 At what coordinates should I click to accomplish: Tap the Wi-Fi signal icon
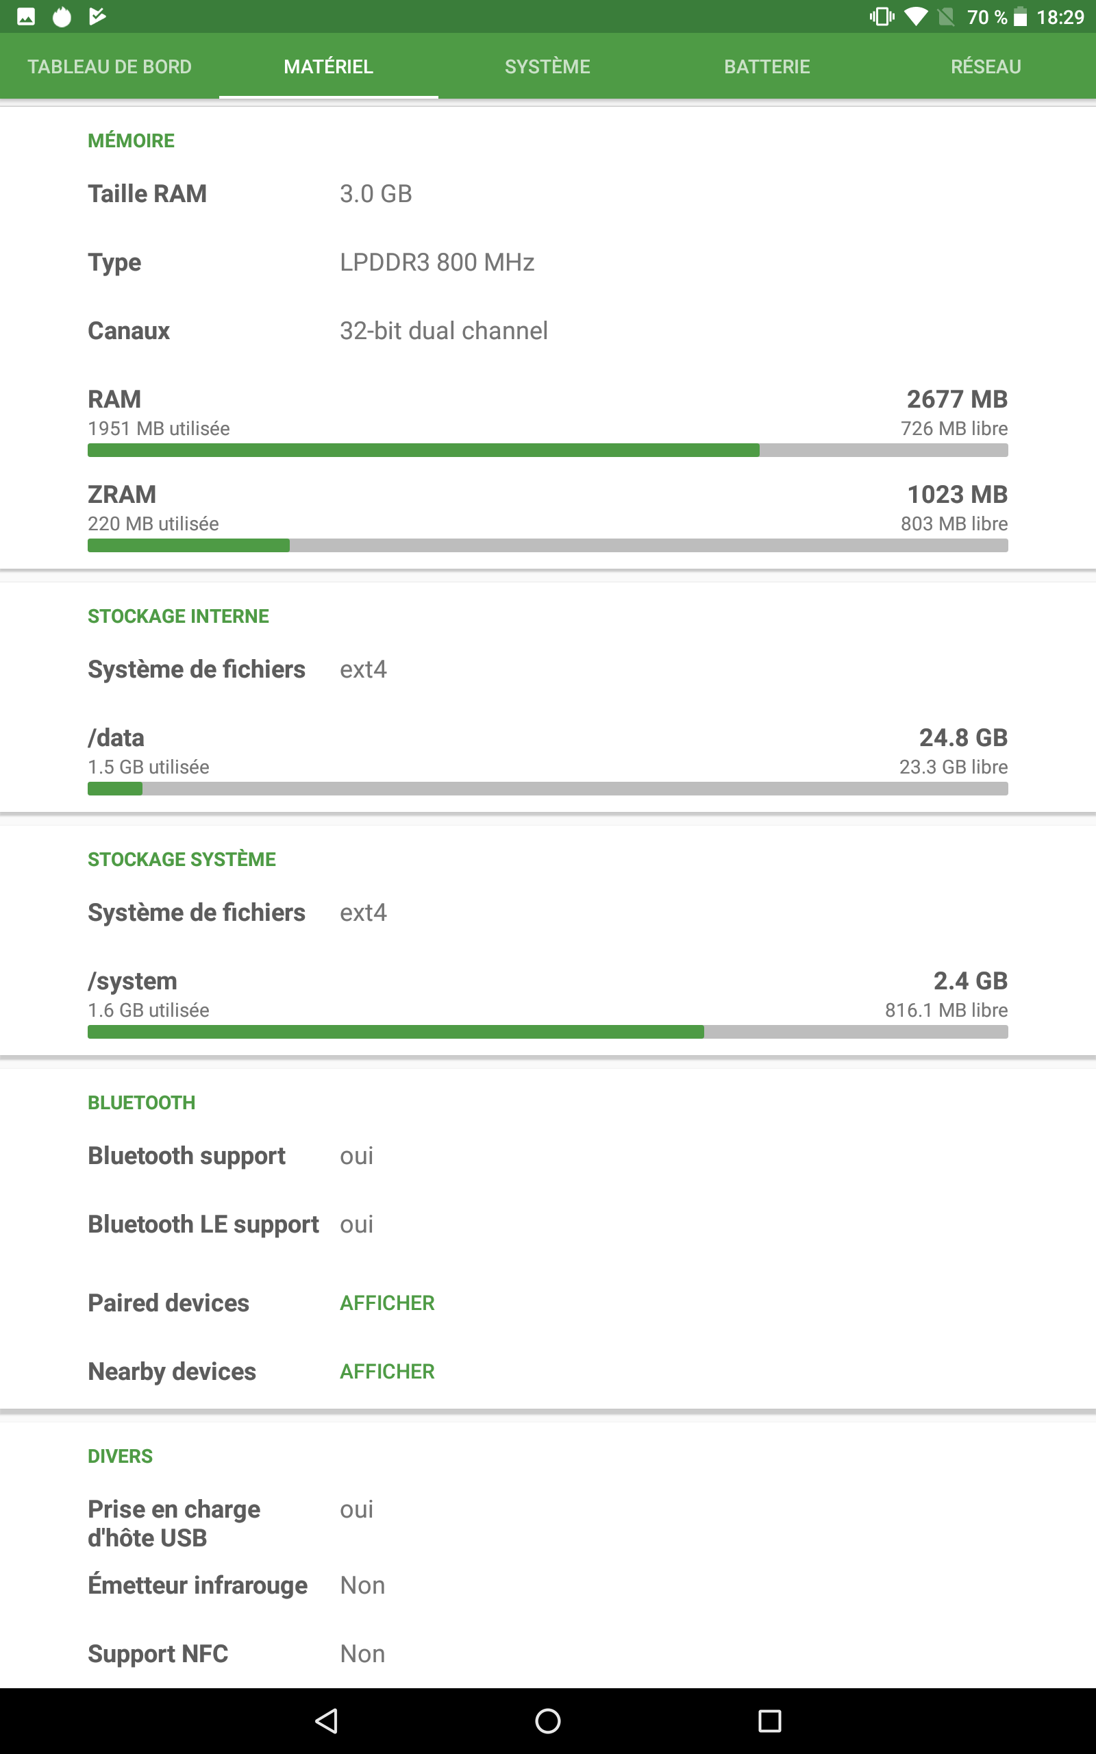[x=916, y=16]
